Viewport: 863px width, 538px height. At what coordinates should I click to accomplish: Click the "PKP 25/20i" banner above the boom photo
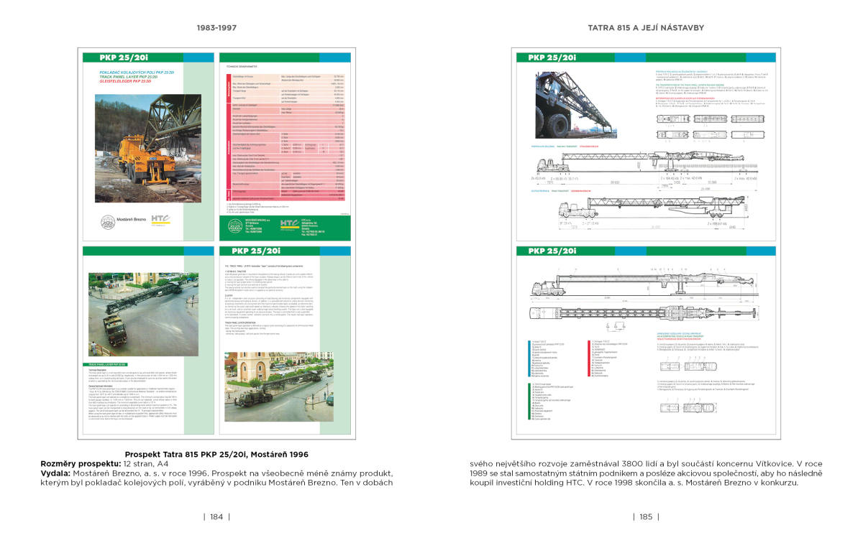(x=551, y=58)
